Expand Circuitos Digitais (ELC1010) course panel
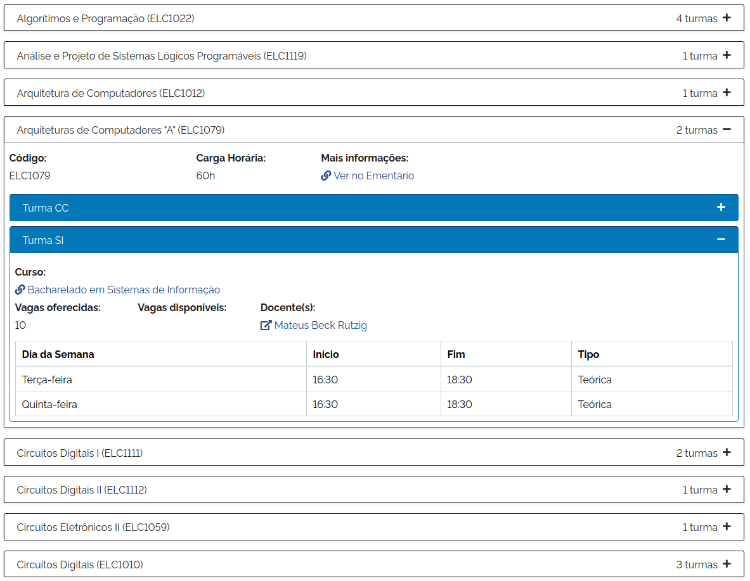The height and width of the screenshot is (581, 750). [x=80, y=565]
